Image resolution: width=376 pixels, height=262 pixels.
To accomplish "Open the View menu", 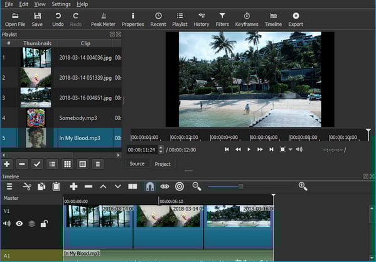I will 40,4.
